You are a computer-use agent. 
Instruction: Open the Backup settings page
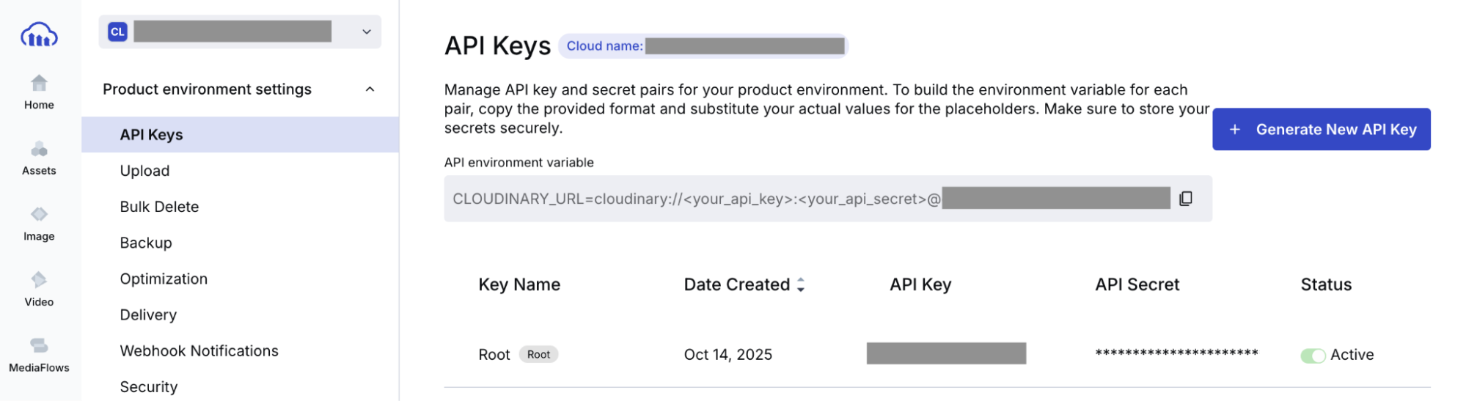point(146,243)
